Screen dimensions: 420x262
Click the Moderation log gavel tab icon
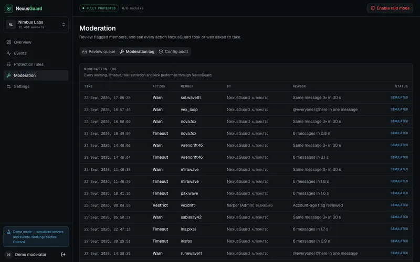coord(122,51)
